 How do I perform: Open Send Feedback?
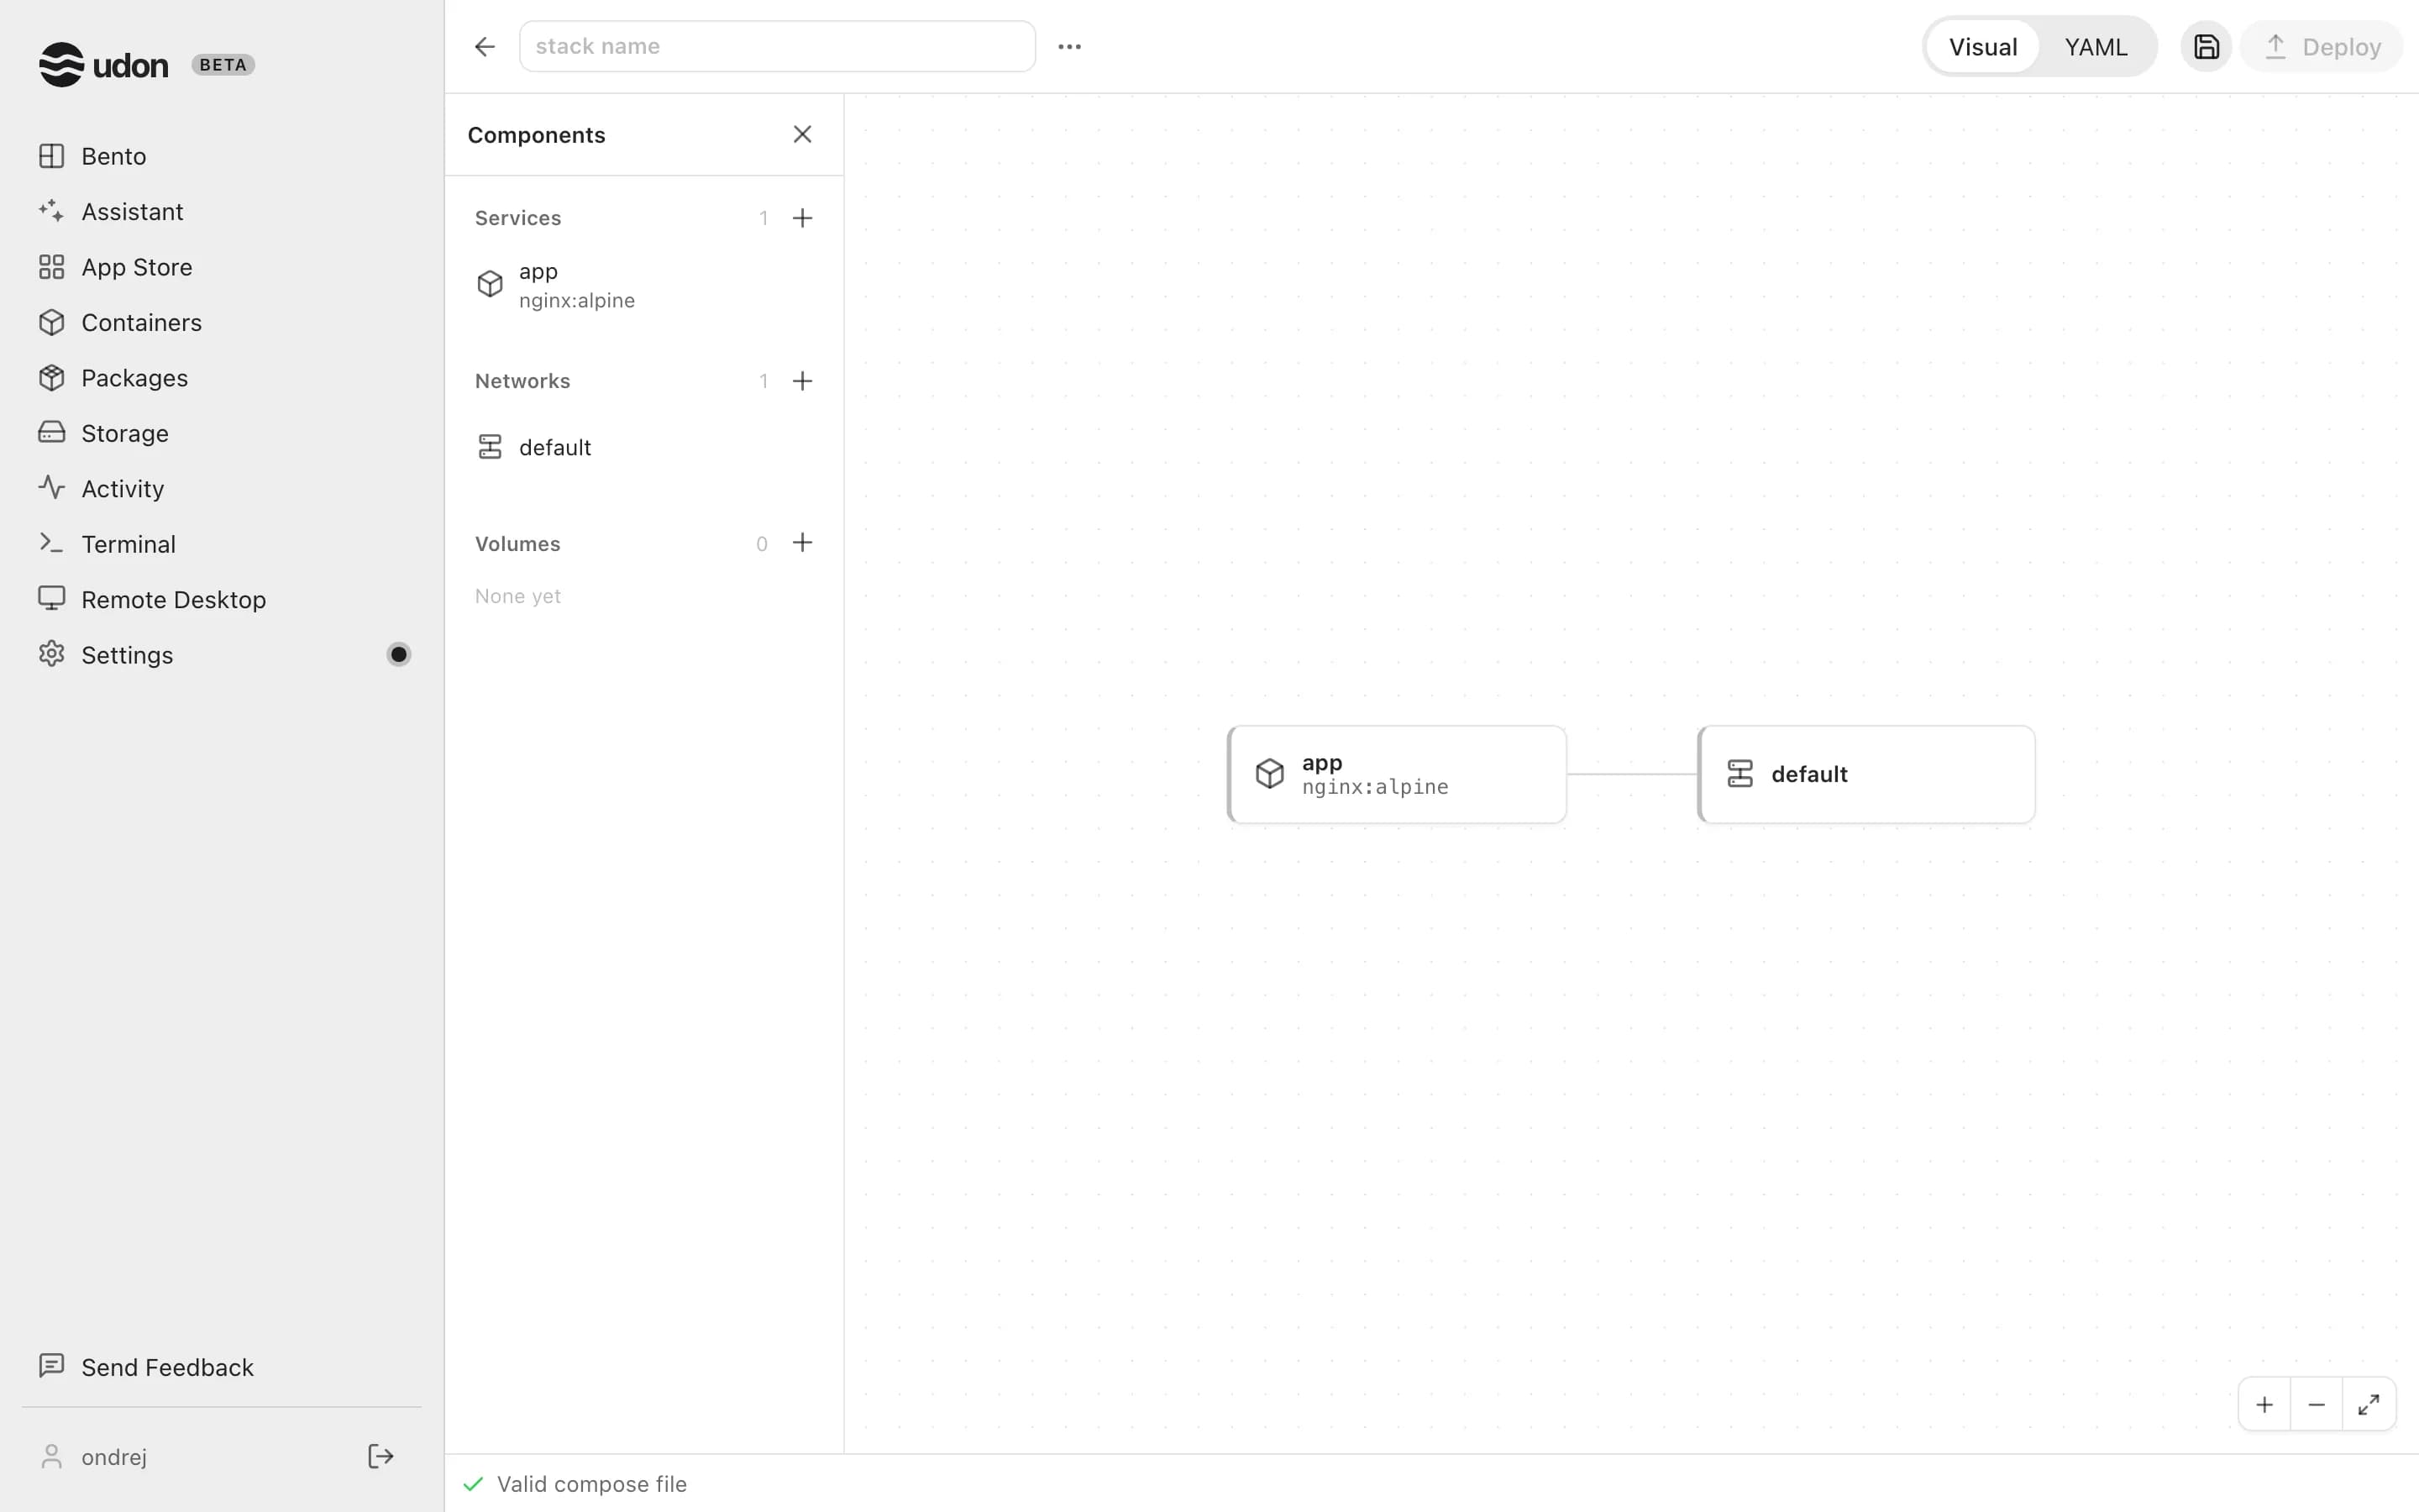tap(222, 1367)
